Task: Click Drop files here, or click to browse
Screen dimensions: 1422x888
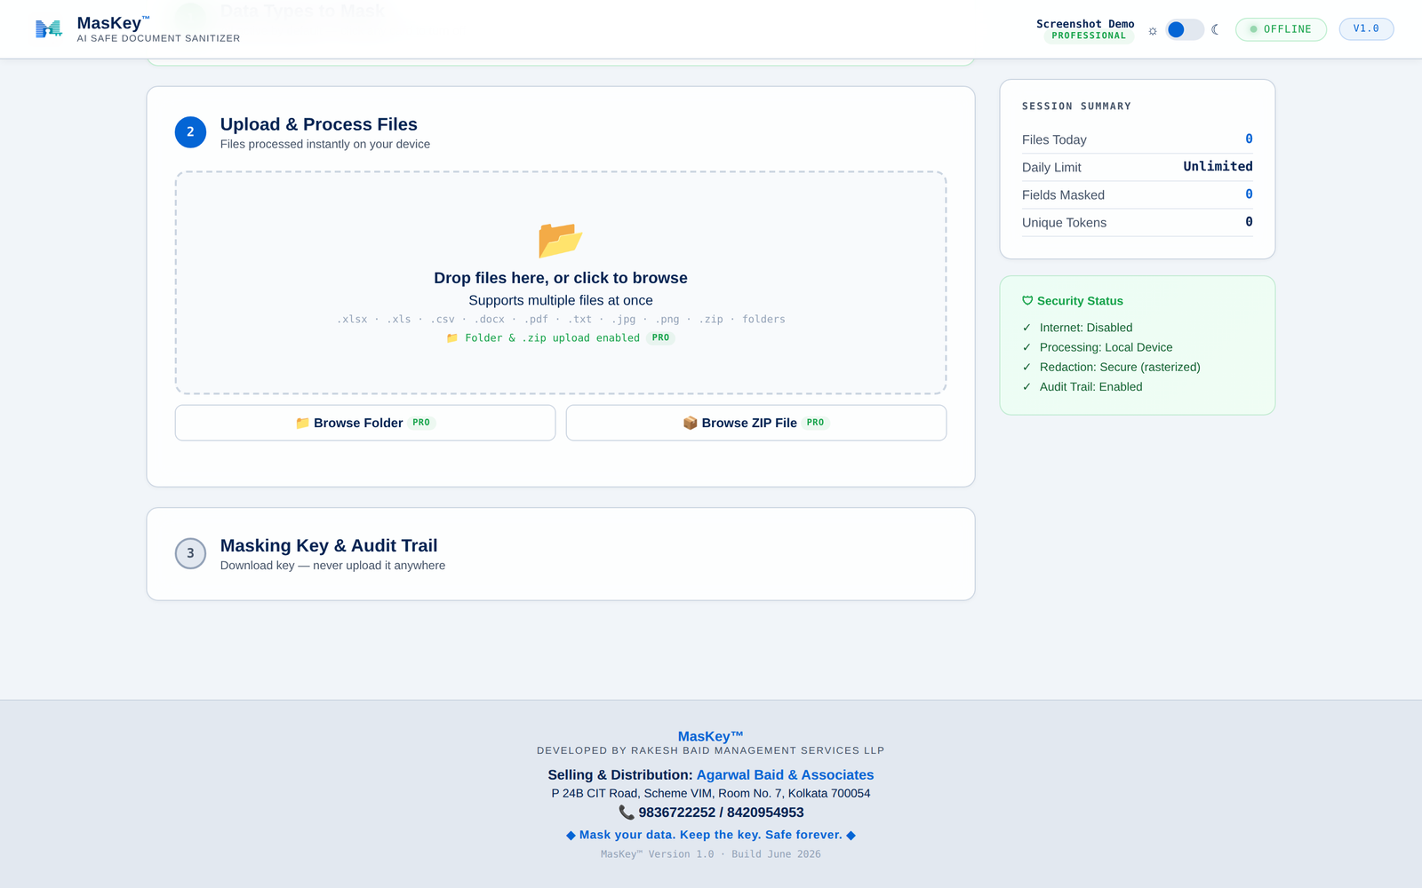Action: pos(561,278)
